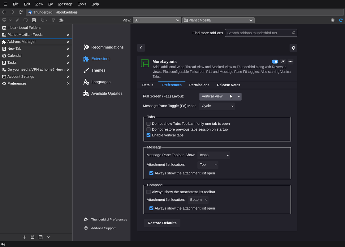Go back to the extensions list
This screenshot has height=247, width=345.
(141, 48)
